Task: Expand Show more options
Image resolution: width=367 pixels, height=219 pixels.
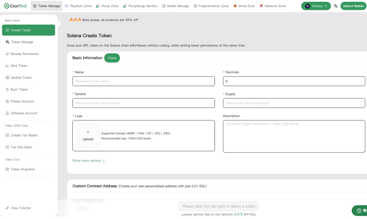Action: [88, 161]
